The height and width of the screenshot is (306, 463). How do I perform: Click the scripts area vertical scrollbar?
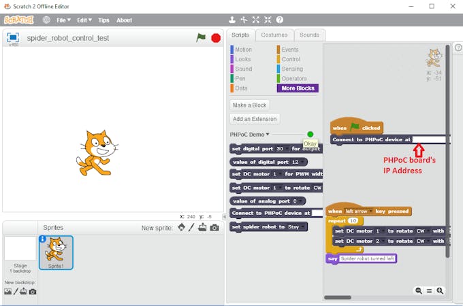[447, 150]
